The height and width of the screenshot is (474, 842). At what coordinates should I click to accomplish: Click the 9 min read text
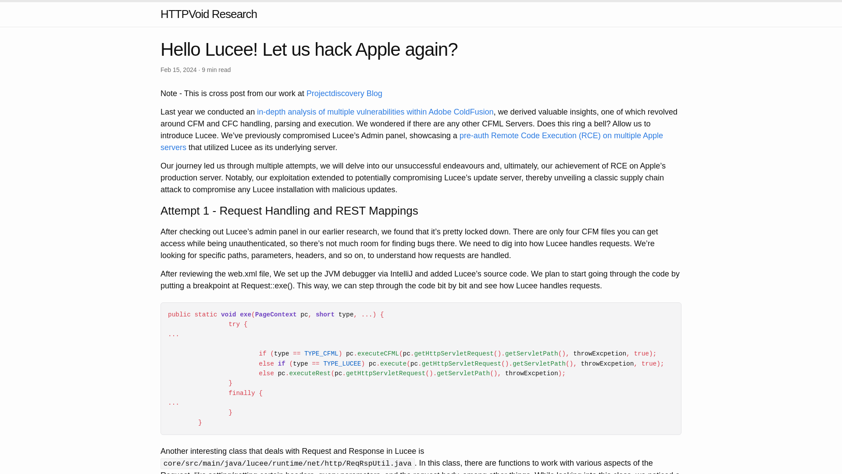click(x=216, y=70)
